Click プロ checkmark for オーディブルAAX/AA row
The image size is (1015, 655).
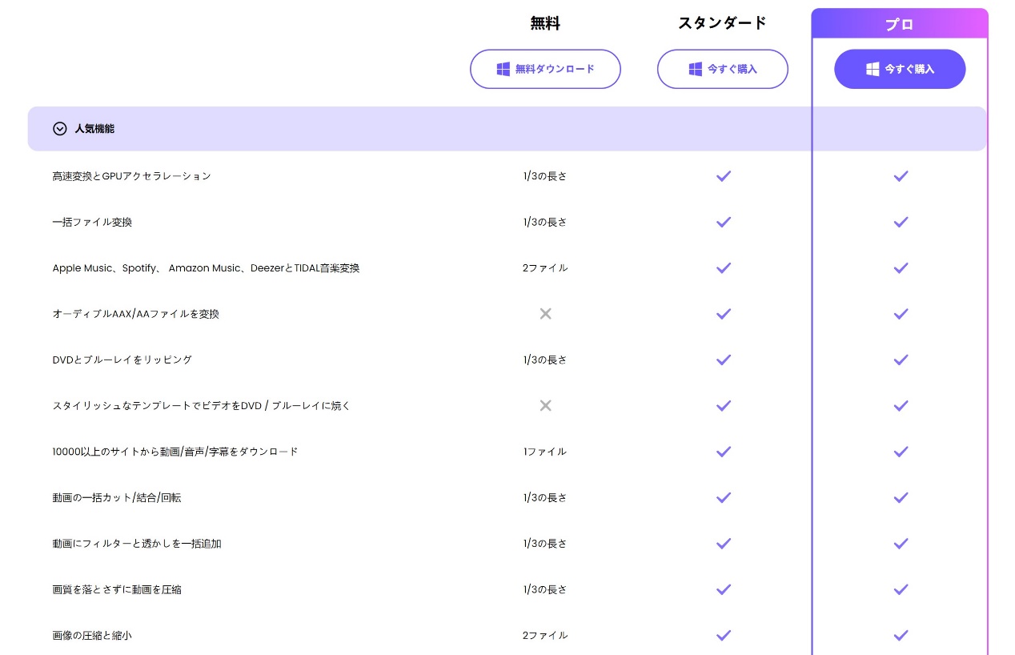901,314
